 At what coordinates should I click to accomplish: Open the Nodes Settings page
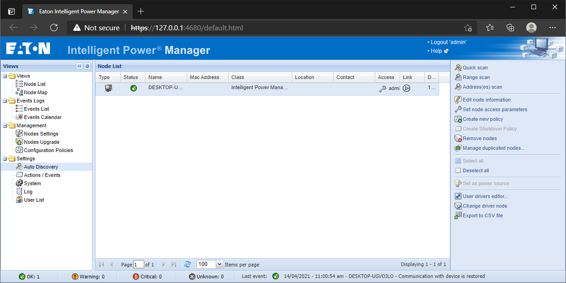point(41,134)
